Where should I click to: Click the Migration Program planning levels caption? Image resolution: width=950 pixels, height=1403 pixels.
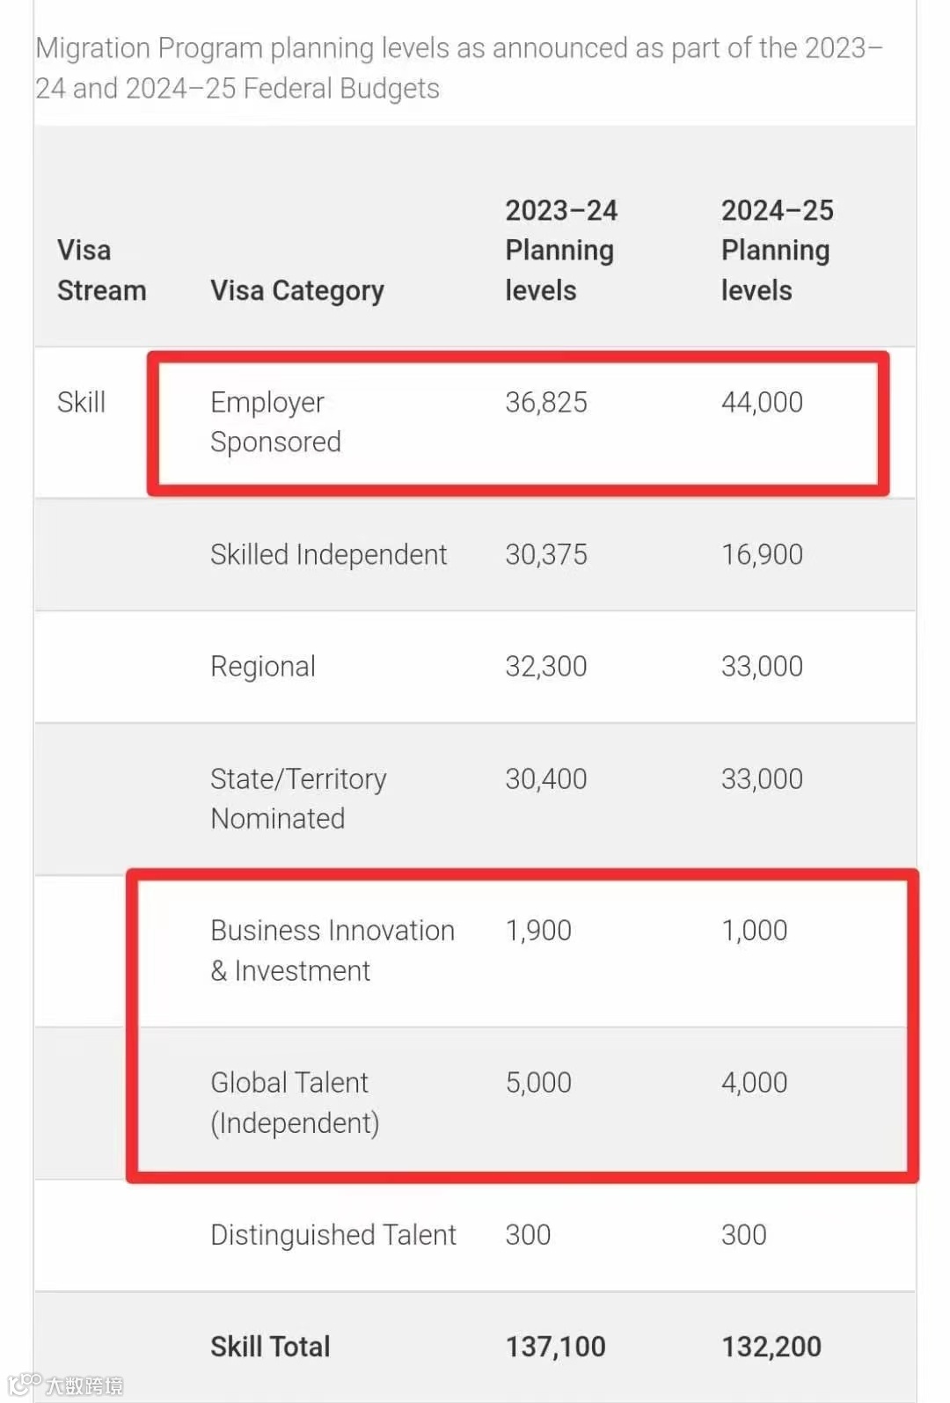457,68
